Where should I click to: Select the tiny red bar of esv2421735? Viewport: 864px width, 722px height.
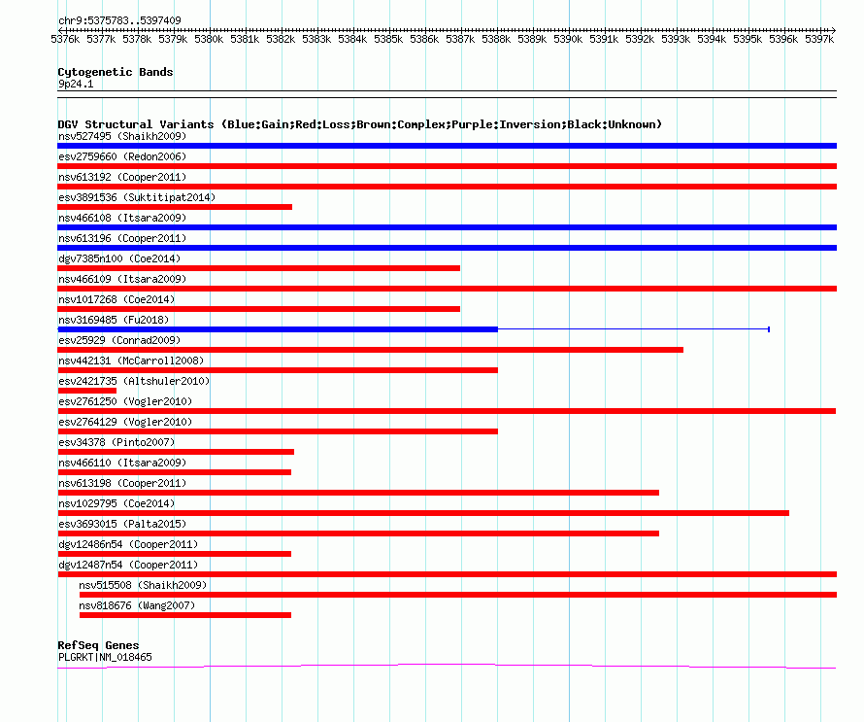point(86,391)
